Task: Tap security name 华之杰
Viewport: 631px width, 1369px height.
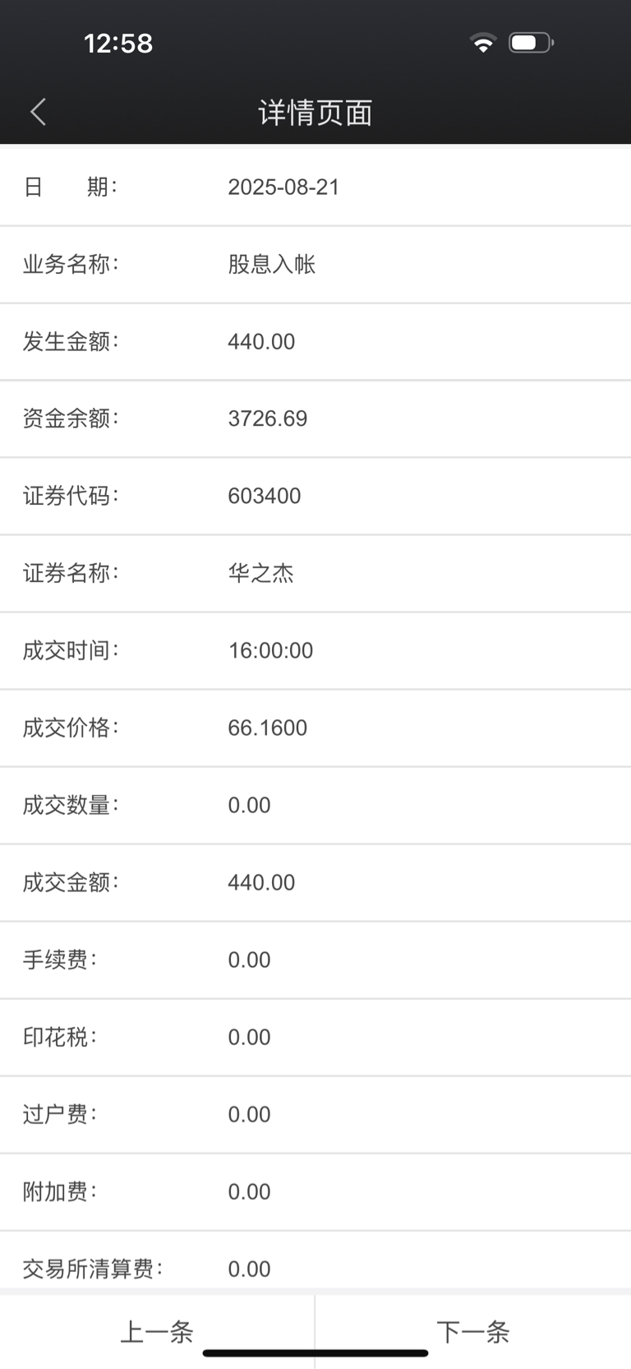Action: click(x=260, y=573)
